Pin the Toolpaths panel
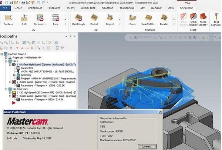 (x=70, y=36)
